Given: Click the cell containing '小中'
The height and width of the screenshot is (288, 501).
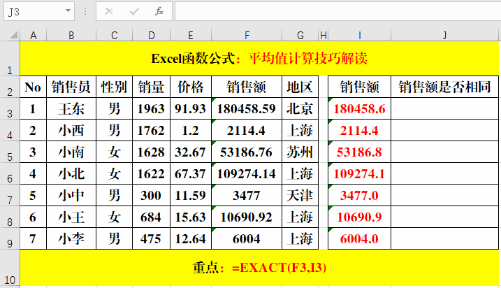Looking at the screenshot, I should point(71,195).
